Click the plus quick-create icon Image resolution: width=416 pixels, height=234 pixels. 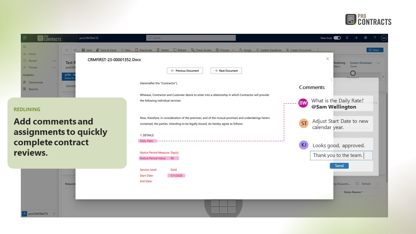(x=356, y=38)
